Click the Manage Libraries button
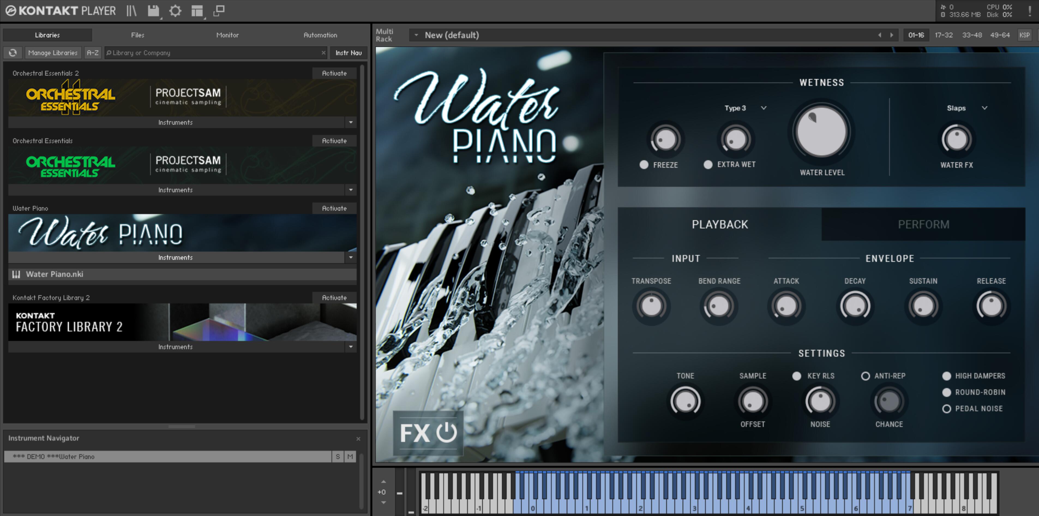Screen dimensions: 1039x516 53,53
